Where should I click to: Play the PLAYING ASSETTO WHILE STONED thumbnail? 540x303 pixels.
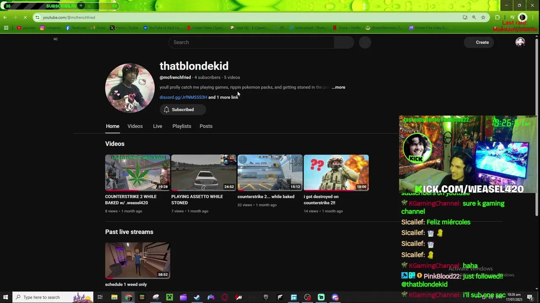tap(204, 173)
